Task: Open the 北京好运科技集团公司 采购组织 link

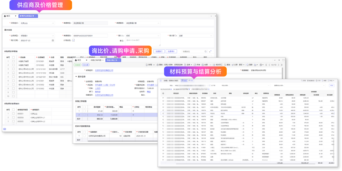Action: pyautogui.click(x=104, y=70)
